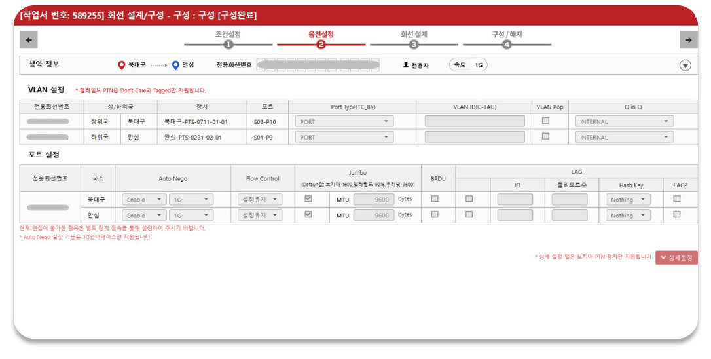Toggle VLAN Pop checkbox for 안심-PTS-0221-02-01

click(545, 136)
